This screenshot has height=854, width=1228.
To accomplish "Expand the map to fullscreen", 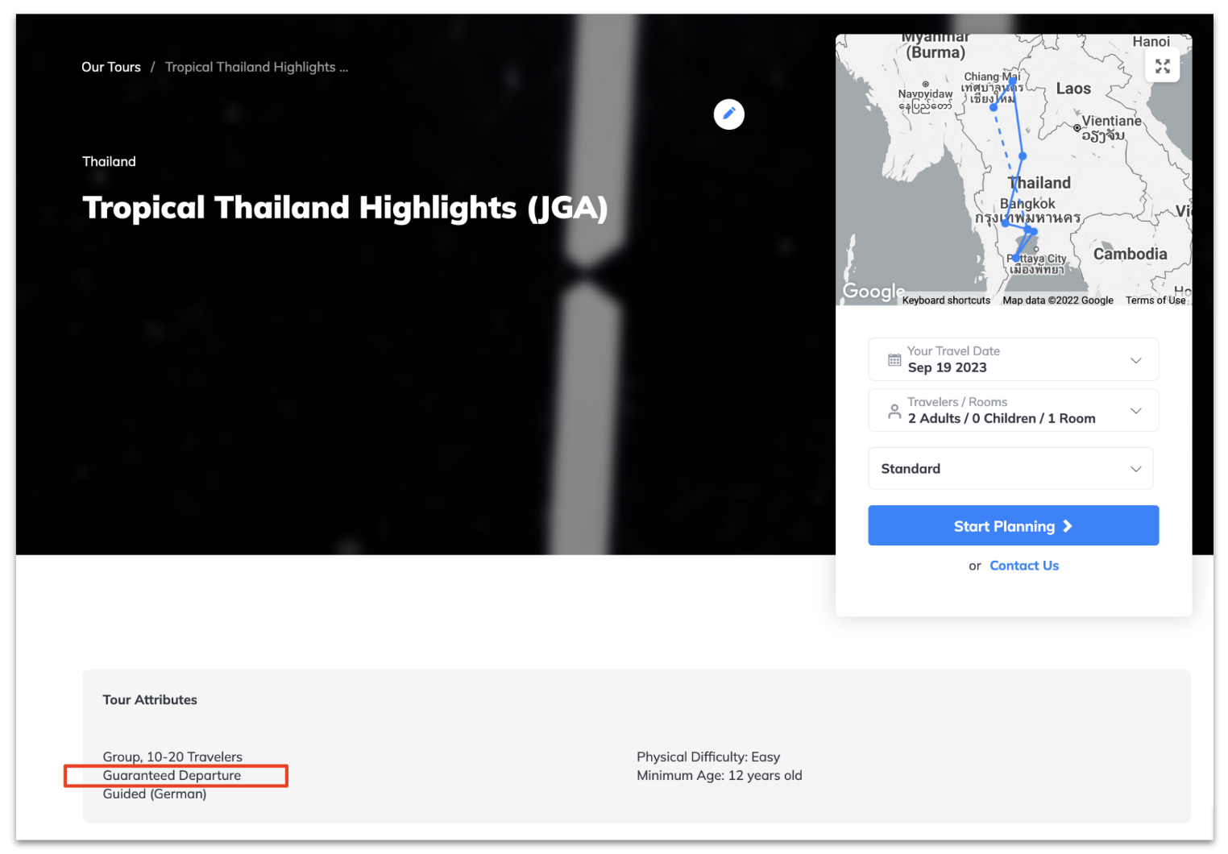I will 1162,66.
